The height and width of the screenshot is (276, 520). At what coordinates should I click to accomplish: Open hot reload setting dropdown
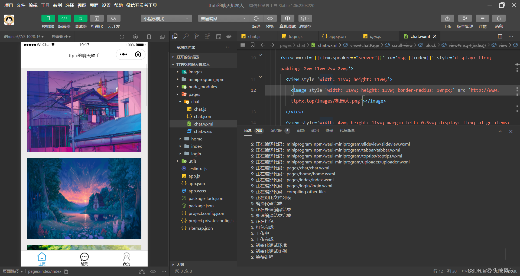61,37
